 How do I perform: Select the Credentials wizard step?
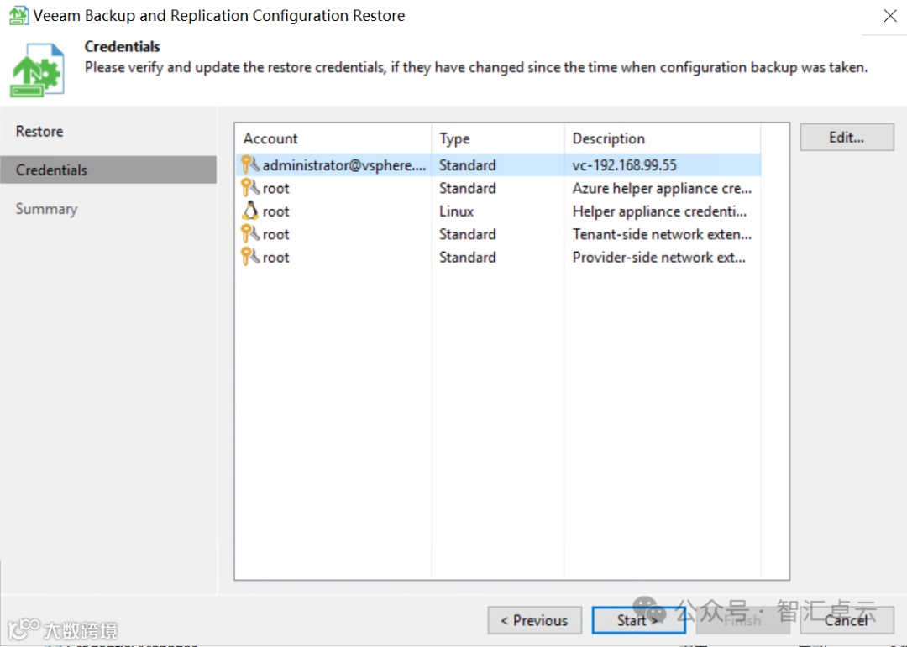coord(108,170)
